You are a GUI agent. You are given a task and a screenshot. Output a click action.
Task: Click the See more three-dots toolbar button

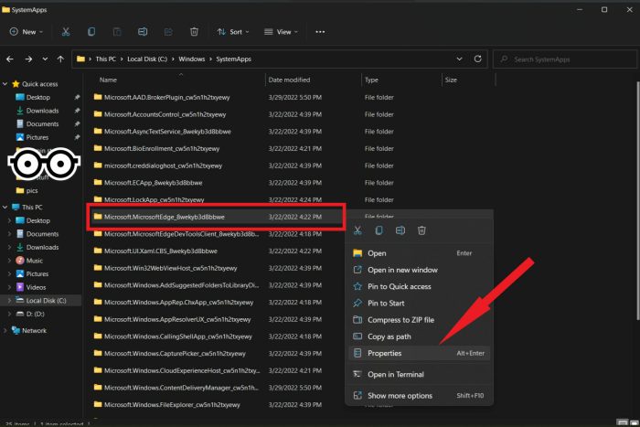coord(320,32)
